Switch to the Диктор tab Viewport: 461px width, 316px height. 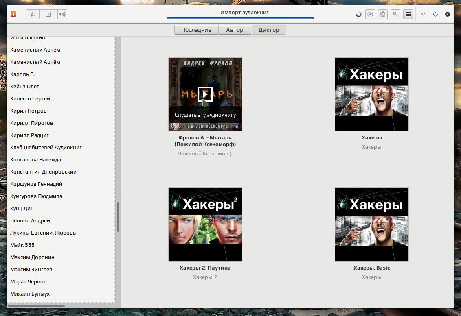pos(269,30)
